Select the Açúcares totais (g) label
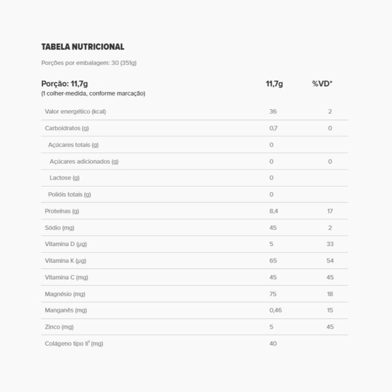Screen dimensions: 392x392 point(73,145)
